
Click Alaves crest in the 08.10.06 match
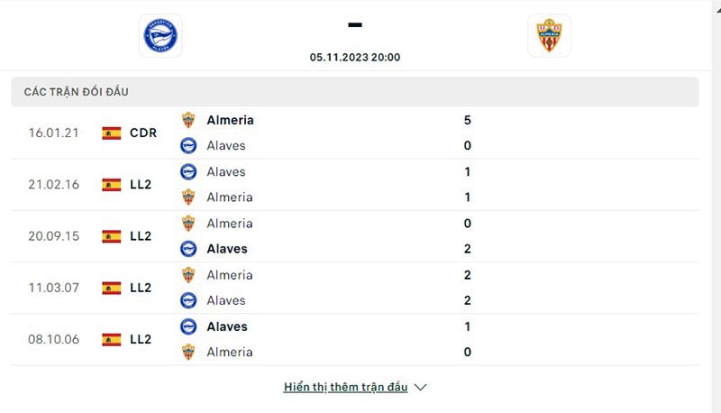(188, 326)
